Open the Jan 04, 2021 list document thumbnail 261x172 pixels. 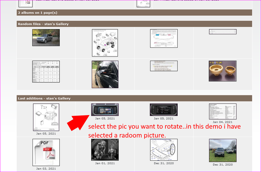[223, 111]
